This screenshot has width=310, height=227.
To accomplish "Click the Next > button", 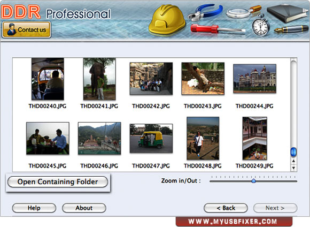I will [x=275, y=208].
